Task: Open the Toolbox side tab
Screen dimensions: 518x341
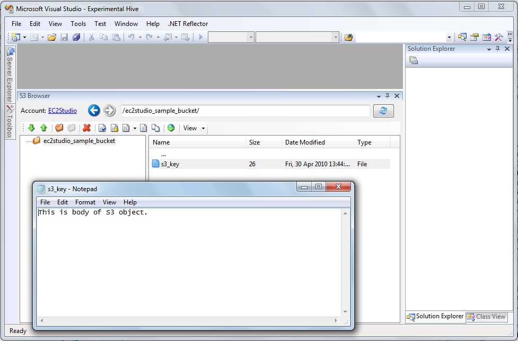Action: point(10,122)
